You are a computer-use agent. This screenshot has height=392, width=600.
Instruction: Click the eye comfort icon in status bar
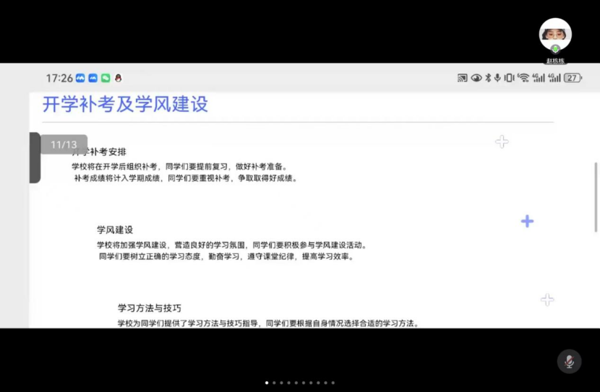(476, 78)
